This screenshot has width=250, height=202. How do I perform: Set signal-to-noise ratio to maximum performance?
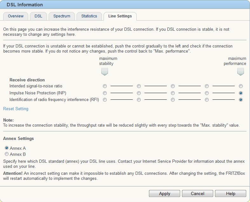(x=241, y=86)
